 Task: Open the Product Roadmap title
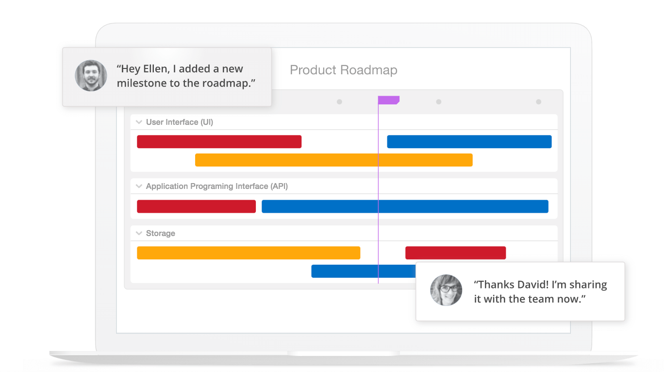coord(343,70)
